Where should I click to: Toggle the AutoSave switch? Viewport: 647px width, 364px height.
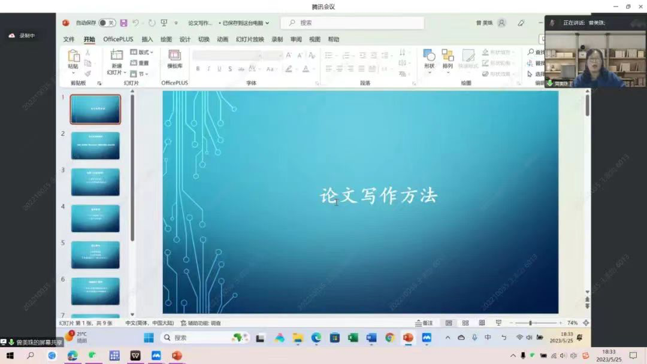pos(107,23)
